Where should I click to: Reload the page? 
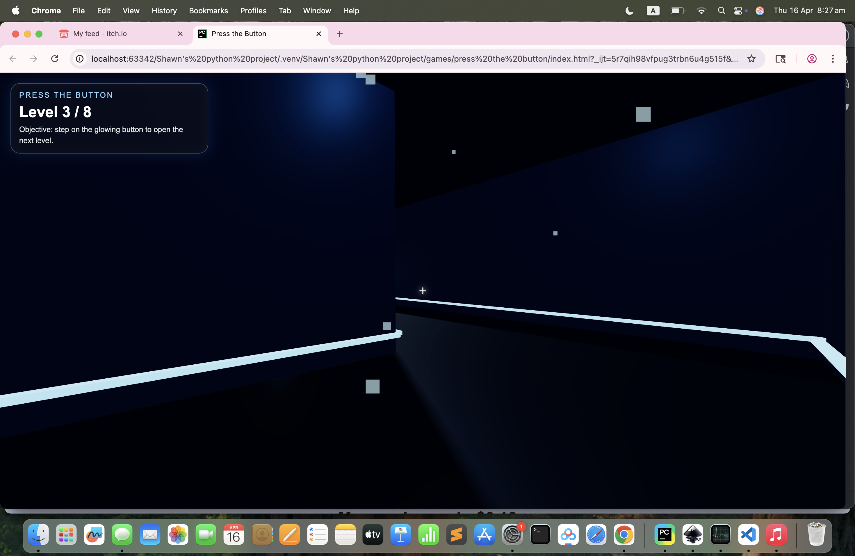pos(55,58)
